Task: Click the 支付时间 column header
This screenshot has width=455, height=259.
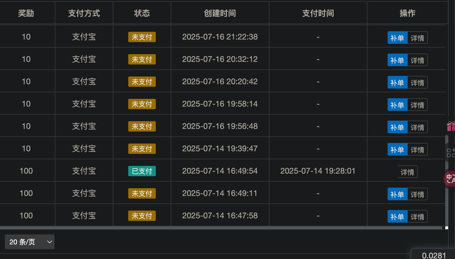Action: point(318,13)
